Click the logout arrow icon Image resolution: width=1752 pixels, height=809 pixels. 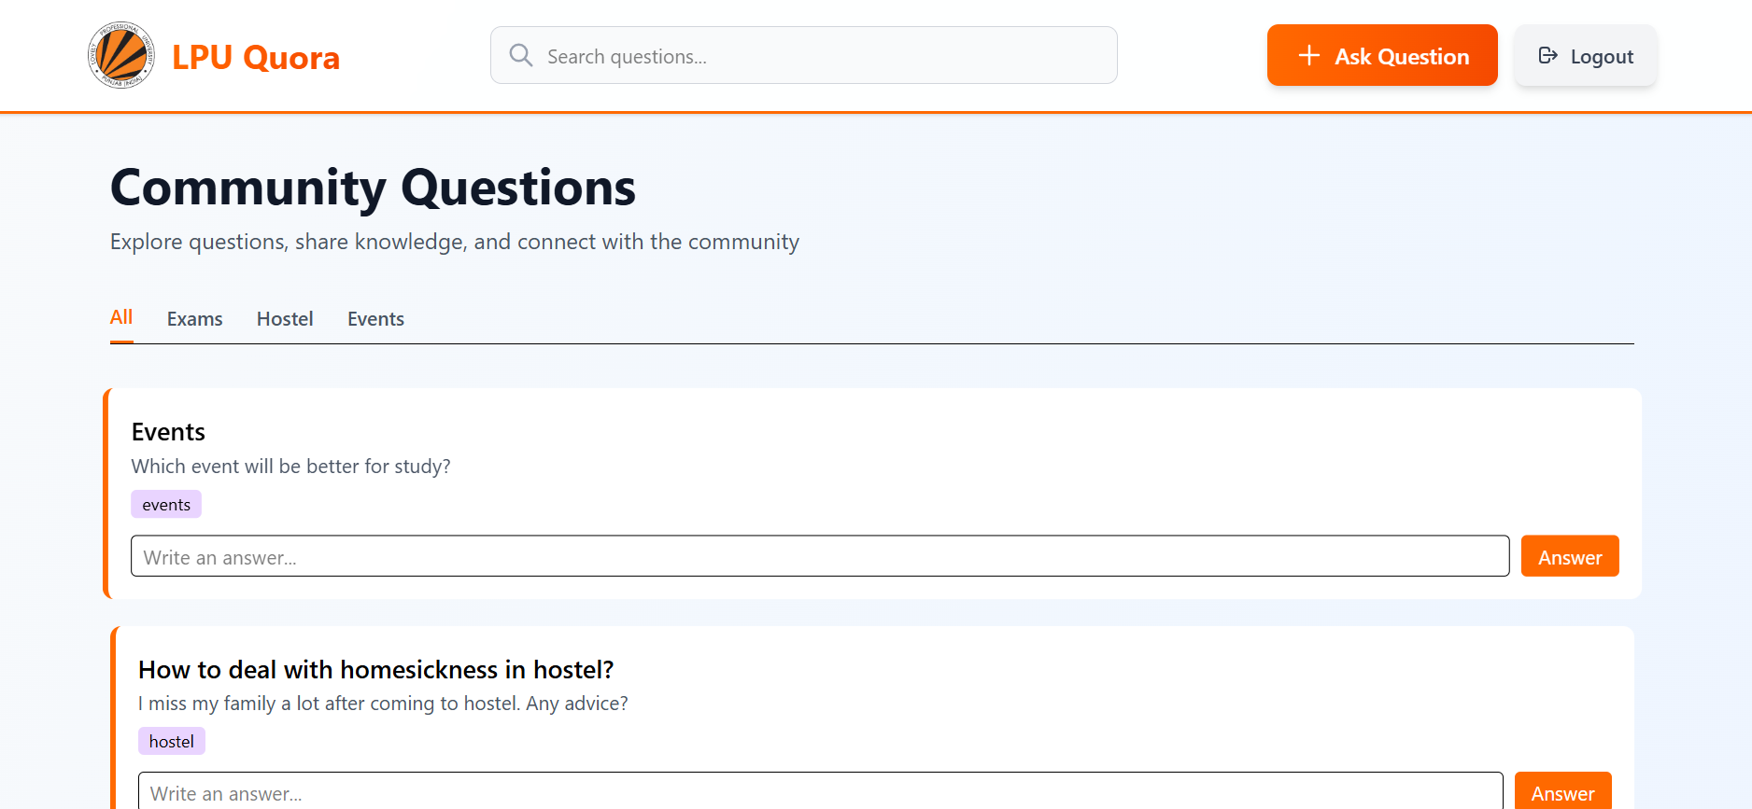(x=1548, y=55)
